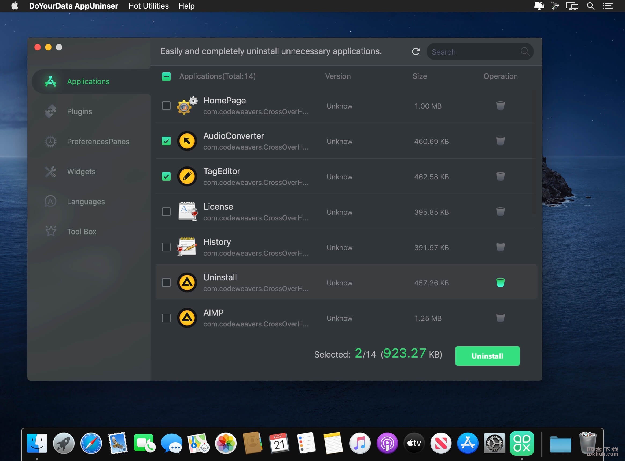Switch to PreferencesPanes sidebar tab
Image resolution: width=625 pixels, height=461 pixels.
tap(91, 142)
